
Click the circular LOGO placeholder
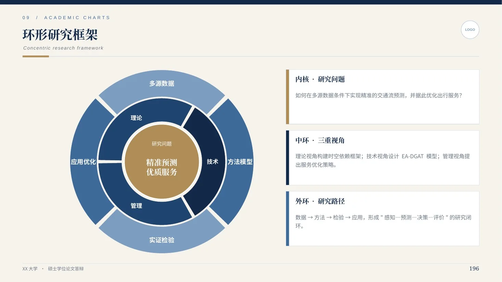tap(470, 30)
